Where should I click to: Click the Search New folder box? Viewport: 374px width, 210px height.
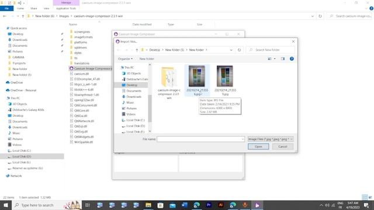tap(271, 50)
